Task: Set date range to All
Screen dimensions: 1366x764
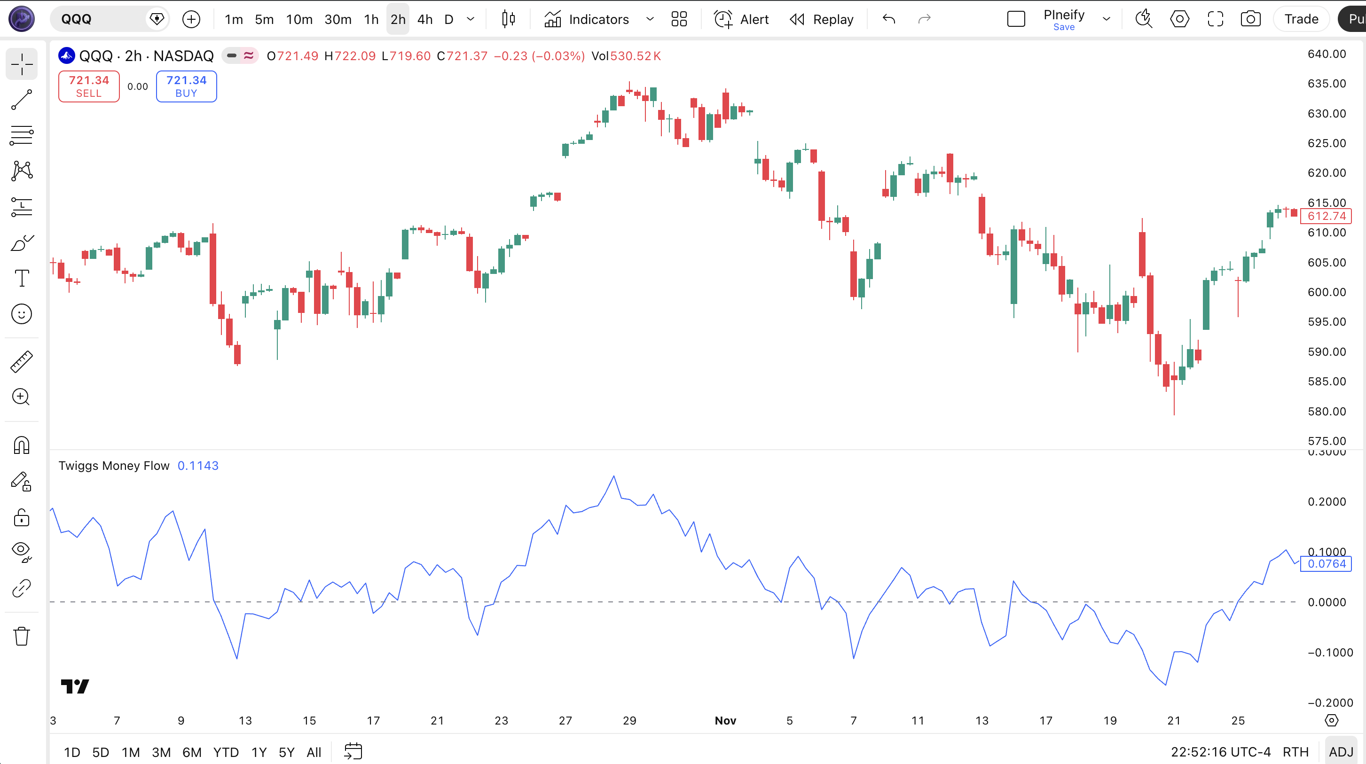Action: coord(314,752)
